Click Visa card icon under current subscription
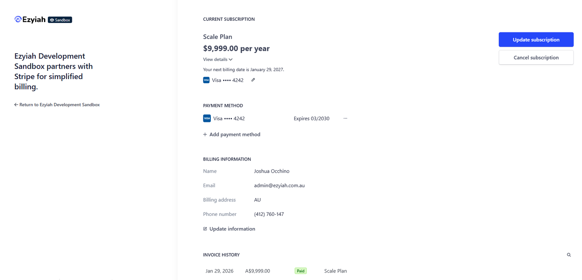The image size is (582, 280). [206, 80]
